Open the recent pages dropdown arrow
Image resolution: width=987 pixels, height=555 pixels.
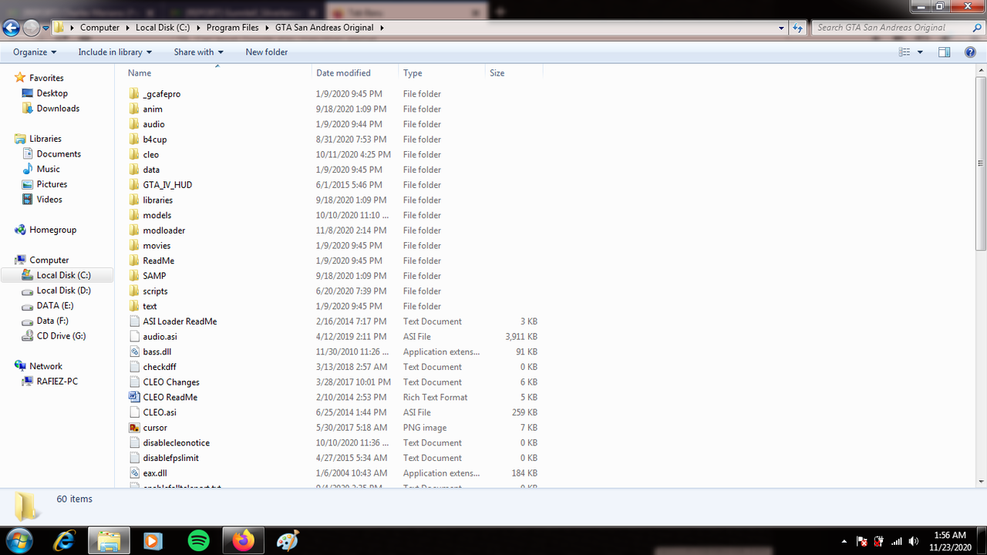(45, 28)
